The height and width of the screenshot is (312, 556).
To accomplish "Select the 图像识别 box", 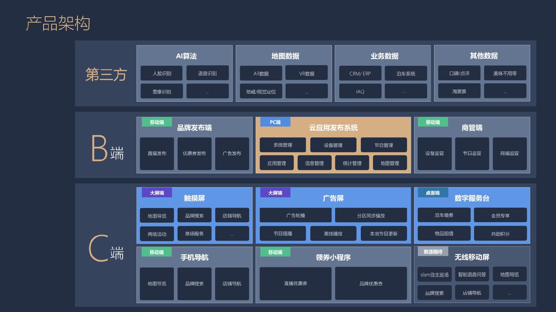I will tap(162, 91).
